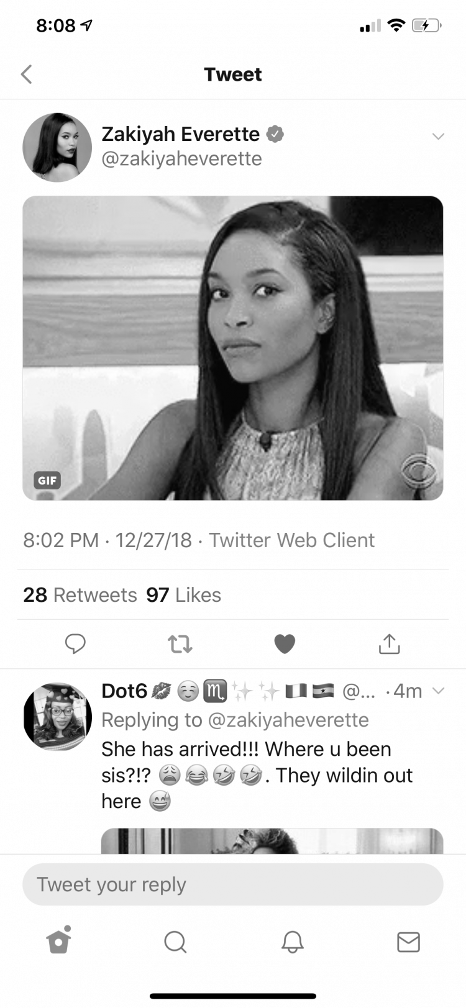Open Dot6's profile avatar
The width and height of the screenshot is (466, 1008).
coord(58,717)
